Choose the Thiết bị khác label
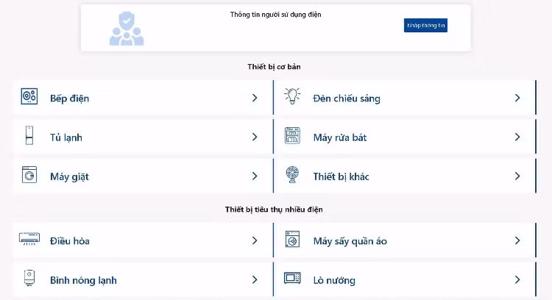The width and height of the screenshot is (552, 300). tap(341, 176)
